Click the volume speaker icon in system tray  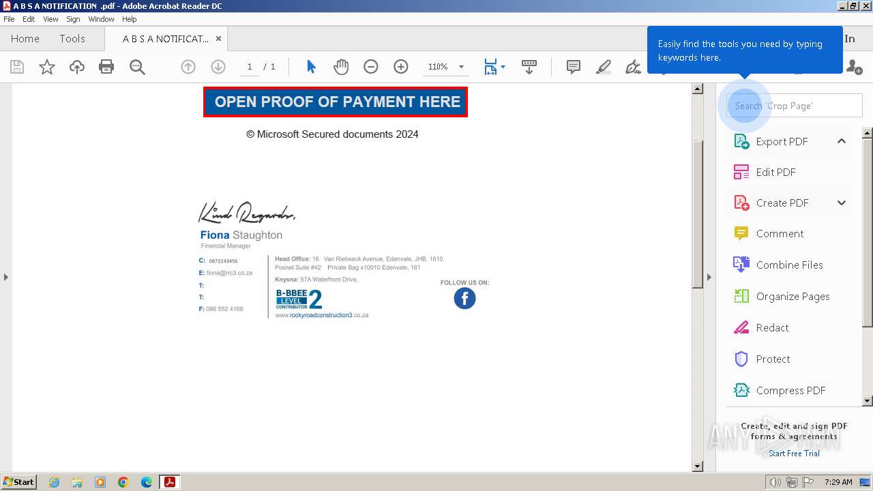click(x=775, y=482)
